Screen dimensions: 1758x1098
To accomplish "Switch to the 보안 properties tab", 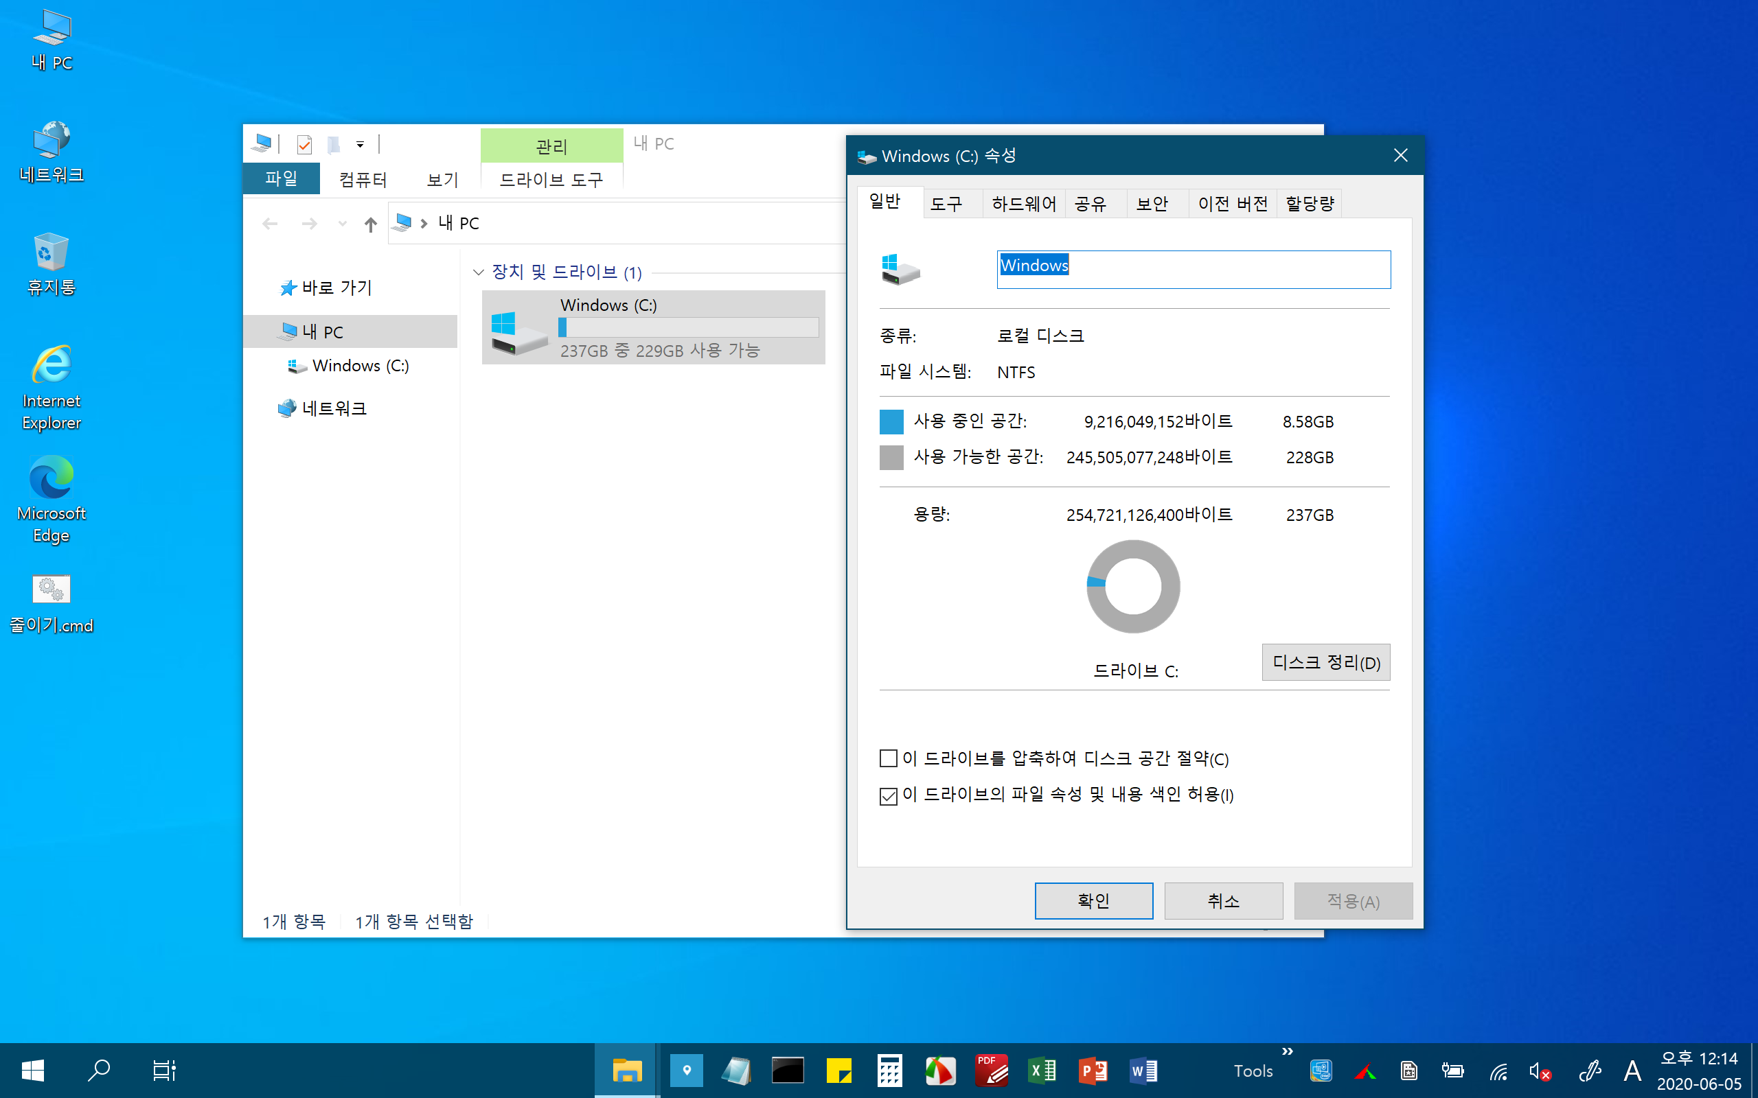I will (1157, 203).
